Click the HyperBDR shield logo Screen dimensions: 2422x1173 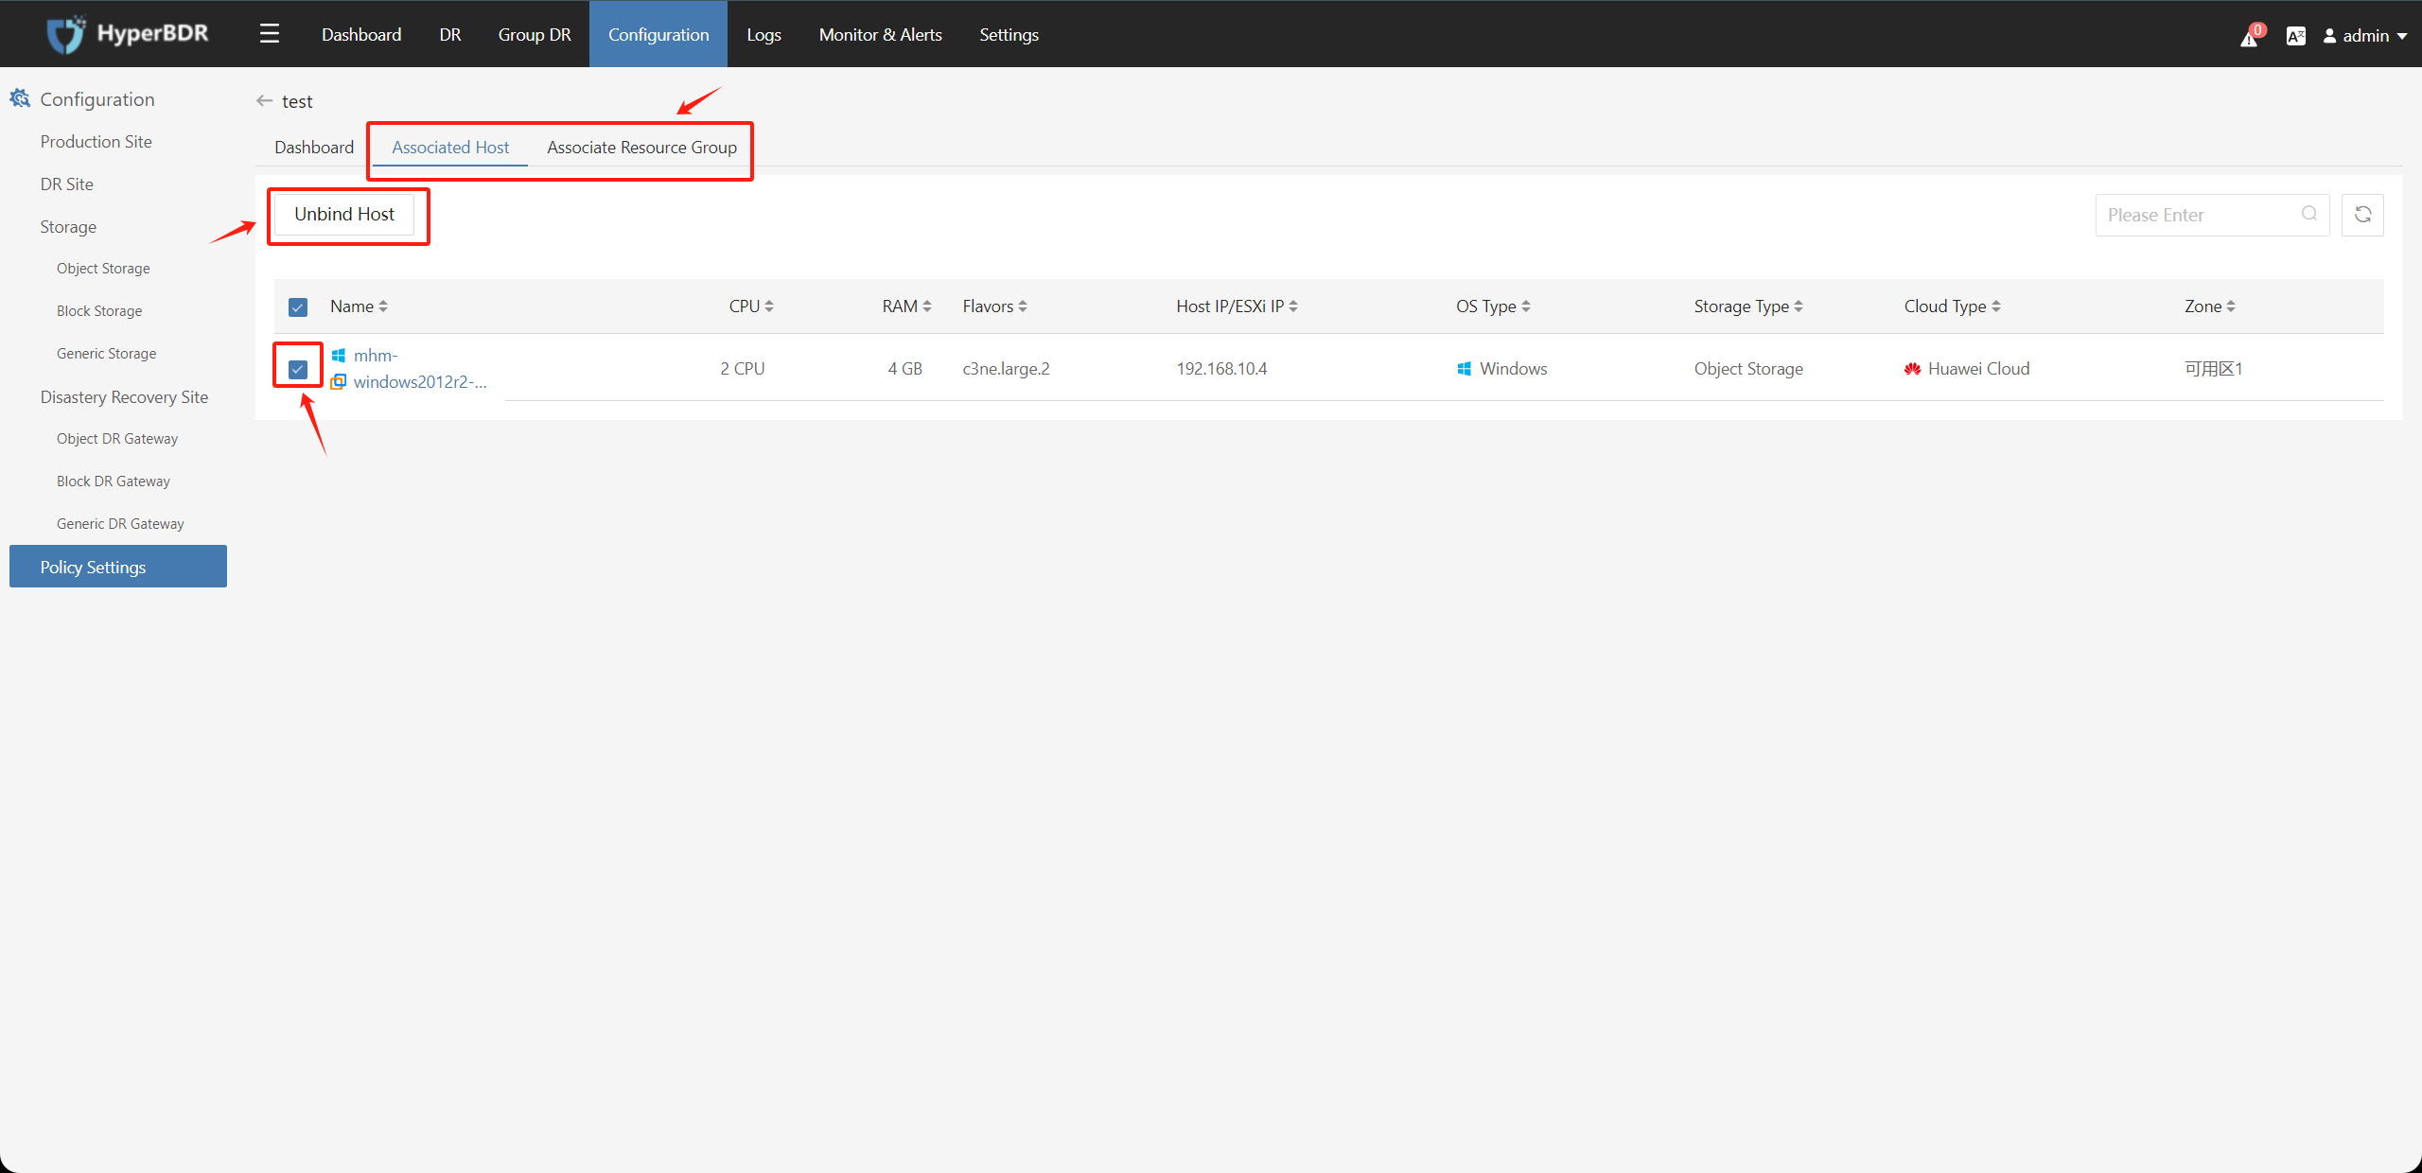[66, 34]
